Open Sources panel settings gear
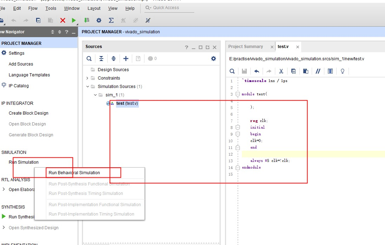Viewport: 385px width, 245px height. (214, 59)
